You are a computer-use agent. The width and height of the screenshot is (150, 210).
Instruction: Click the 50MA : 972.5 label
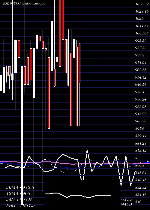coord(20,187)
